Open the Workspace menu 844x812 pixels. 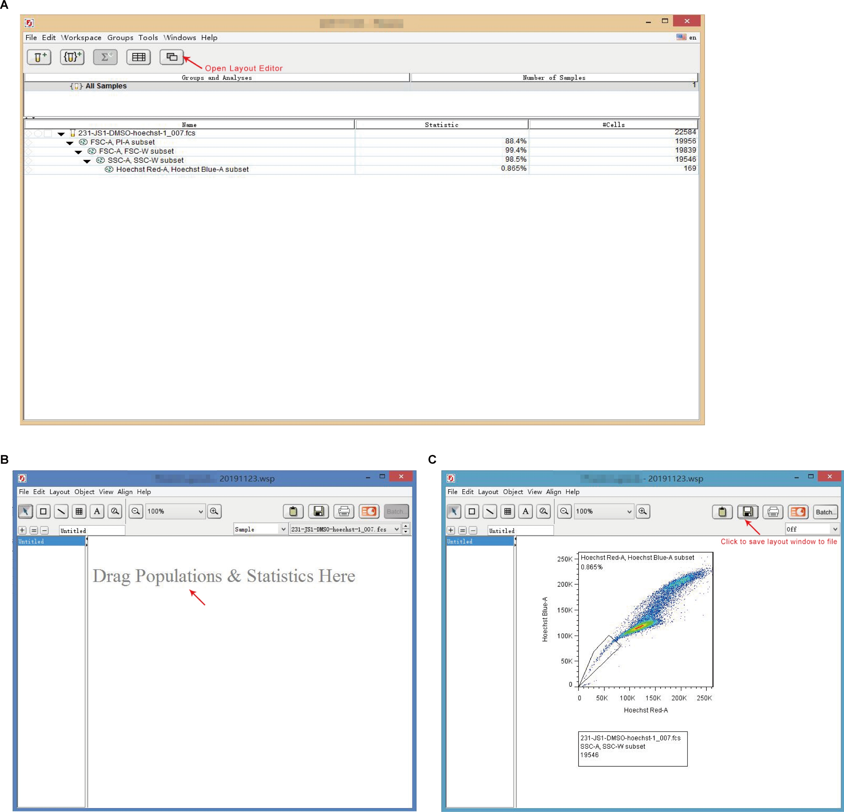tap(81, 37)
